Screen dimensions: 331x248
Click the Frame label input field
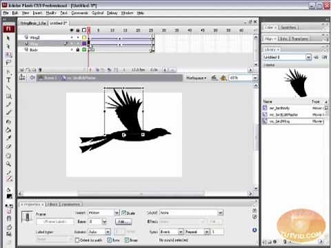pyautogui.click(x=55, y=222)
